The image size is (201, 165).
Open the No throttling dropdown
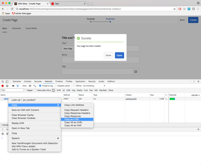pos(94,86)
